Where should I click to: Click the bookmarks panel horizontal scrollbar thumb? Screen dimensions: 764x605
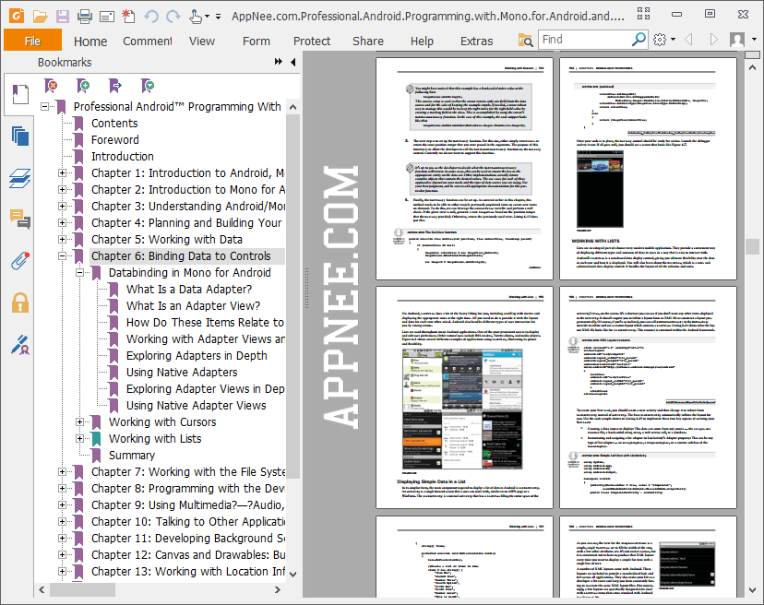pyautogui.click(x=82, y=590)
